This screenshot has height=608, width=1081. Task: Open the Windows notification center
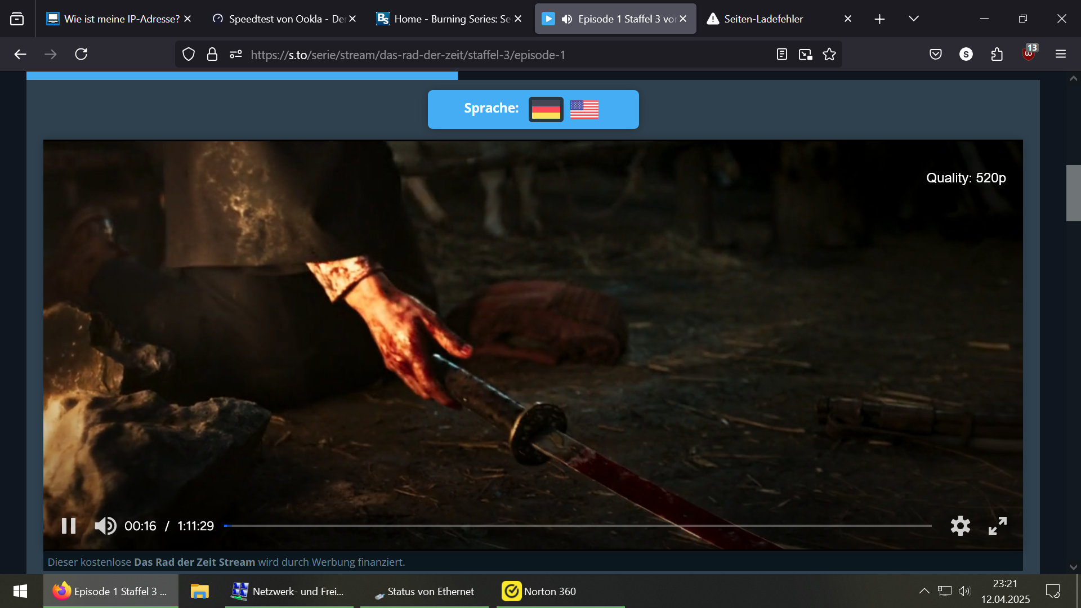click(x=1053, y=591)
